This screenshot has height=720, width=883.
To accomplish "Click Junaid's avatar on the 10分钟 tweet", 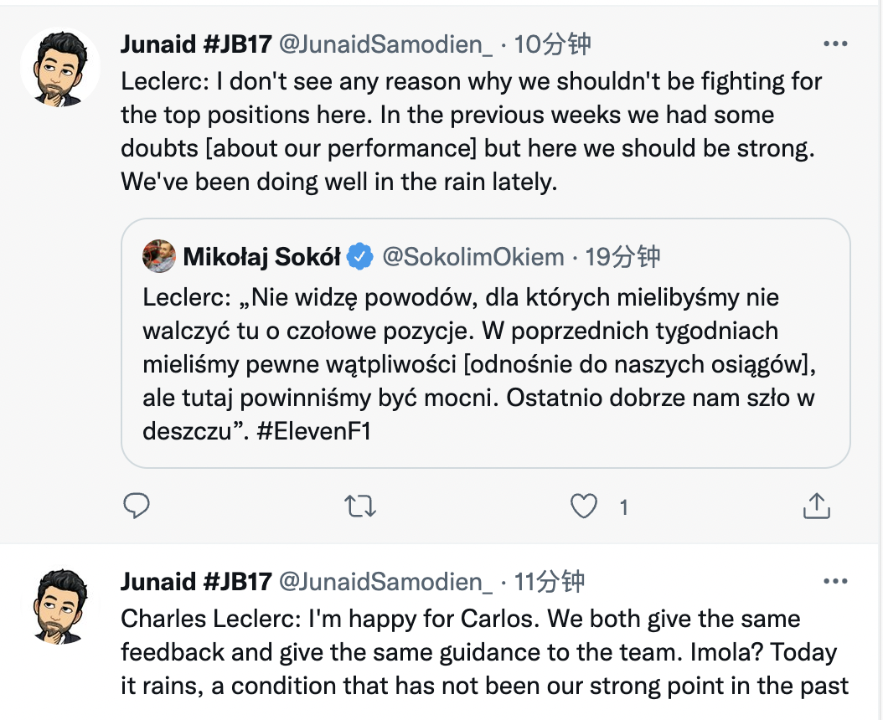I will (x=59, y=69).
